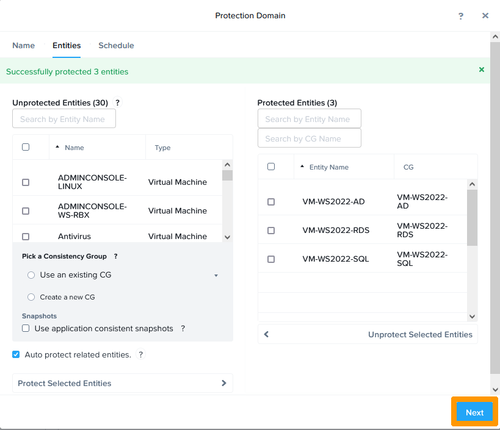The width and height of the screenshot is (500, 430).
Task: Switch to the Schedule tab
Action: pyautogui.click(x=116, y=46)
